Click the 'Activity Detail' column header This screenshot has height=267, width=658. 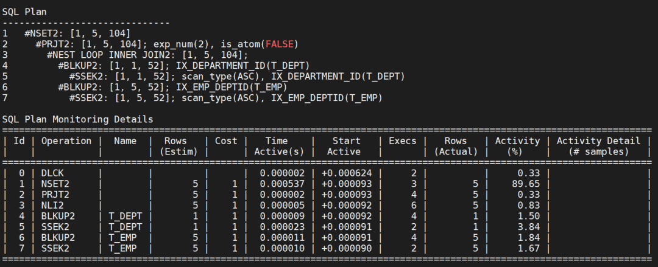(598, 141)
